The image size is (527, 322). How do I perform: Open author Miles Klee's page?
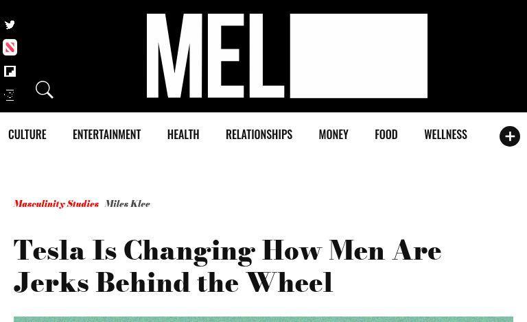click(128, 204)
